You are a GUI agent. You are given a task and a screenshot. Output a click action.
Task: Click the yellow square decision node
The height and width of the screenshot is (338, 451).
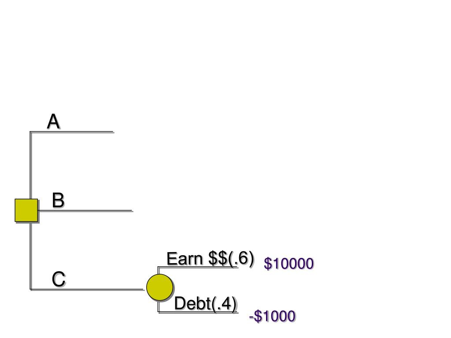coord(26,210)
